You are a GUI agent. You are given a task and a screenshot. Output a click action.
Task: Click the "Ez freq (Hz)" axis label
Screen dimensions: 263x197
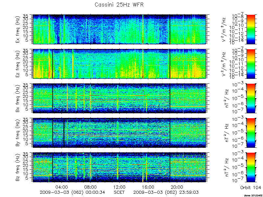18,64
